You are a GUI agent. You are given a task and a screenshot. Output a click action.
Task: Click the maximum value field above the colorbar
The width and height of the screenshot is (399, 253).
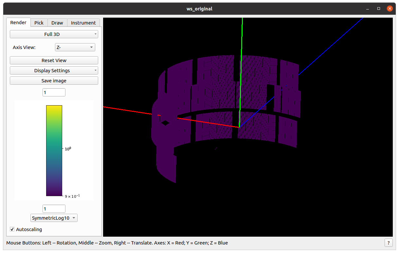pyautogui.click(x=54, y=93)
